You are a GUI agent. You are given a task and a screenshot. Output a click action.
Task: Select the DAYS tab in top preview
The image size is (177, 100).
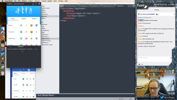[x=13, y=19]
